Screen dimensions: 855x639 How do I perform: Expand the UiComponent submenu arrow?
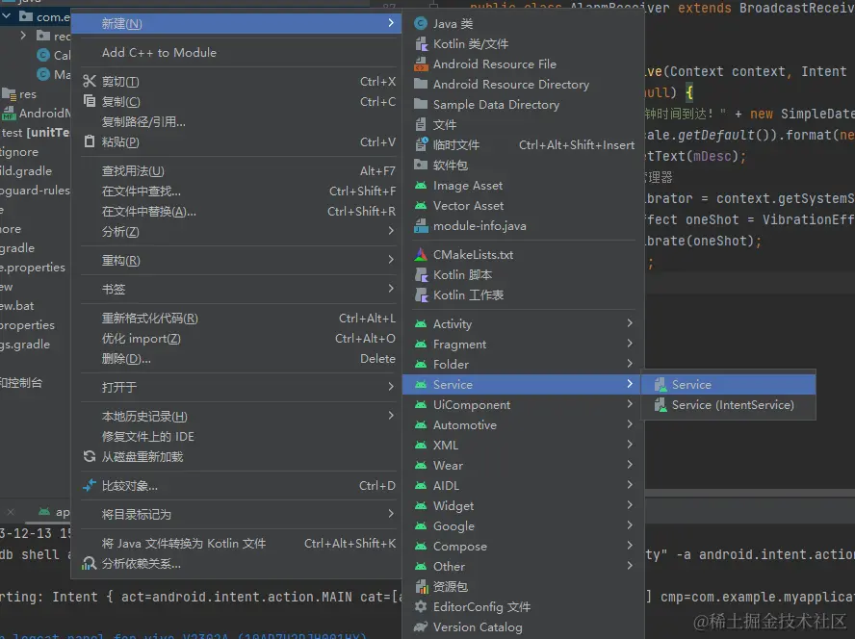(x=630, y=404)
